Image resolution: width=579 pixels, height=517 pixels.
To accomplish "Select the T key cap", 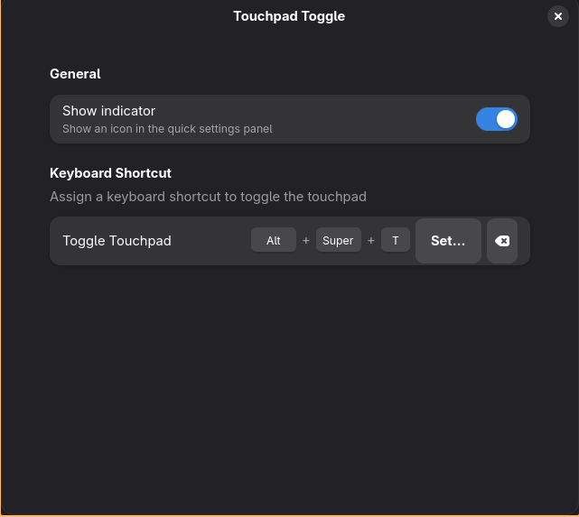I will pyautogui.click(x=395, y=240).
